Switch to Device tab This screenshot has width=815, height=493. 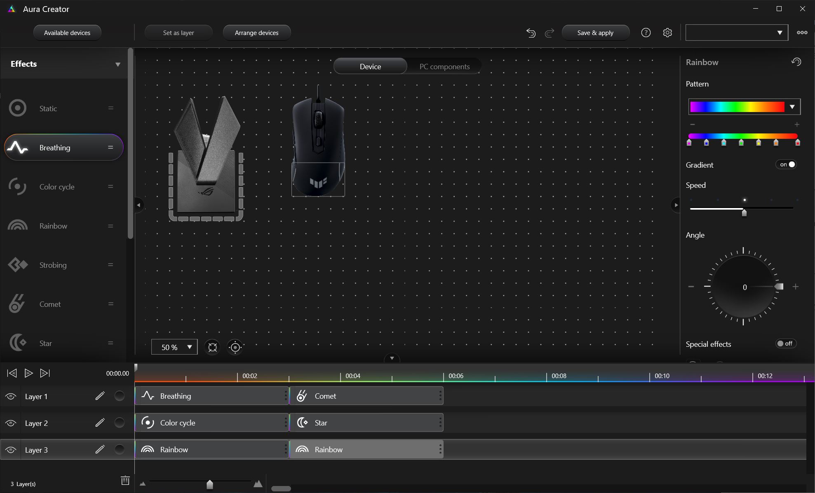370,66
